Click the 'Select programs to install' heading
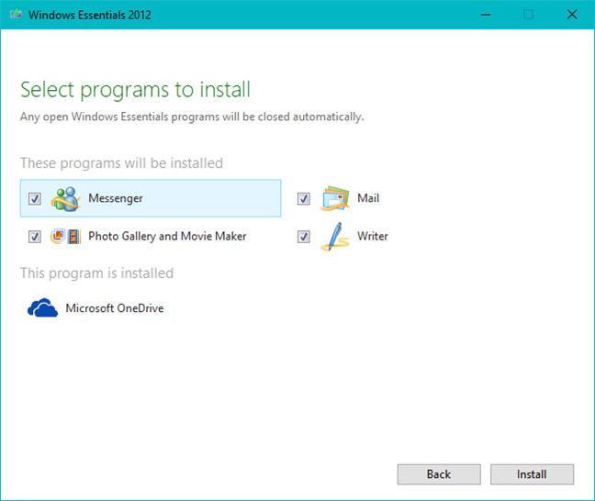 [135, 90]
